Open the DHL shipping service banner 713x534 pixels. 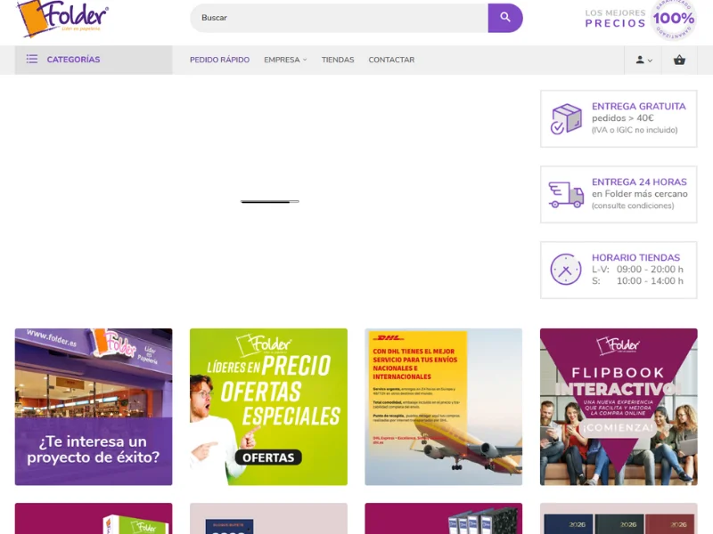point(443,407)
